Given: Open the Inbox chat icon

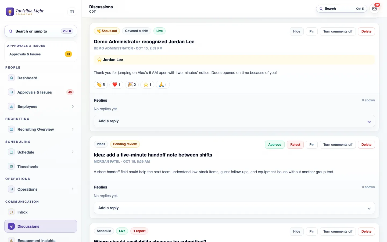Looking at the screenshot, I should (x=11, y=212).
